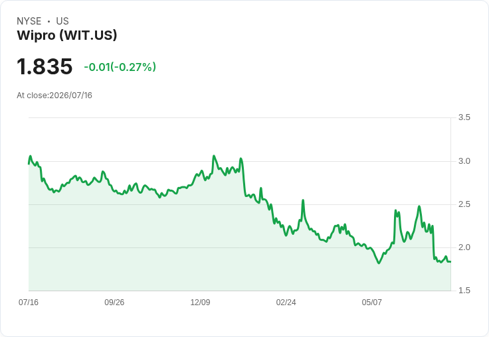
Task: Click the Wipro (WIT.US) stock title
Action: point(67,35)
